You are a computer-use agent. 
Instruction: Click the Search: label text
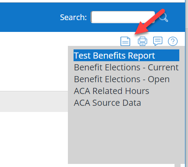(x=73, y=17)
